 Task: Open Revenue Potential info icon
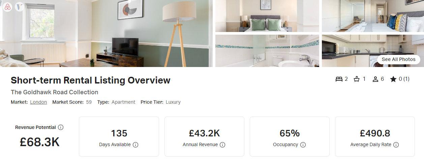point(61,127)
